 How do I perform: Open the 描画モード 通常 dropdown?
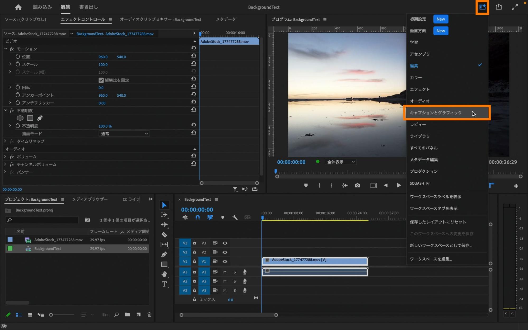pyautogui.click(x=124, y=134)
